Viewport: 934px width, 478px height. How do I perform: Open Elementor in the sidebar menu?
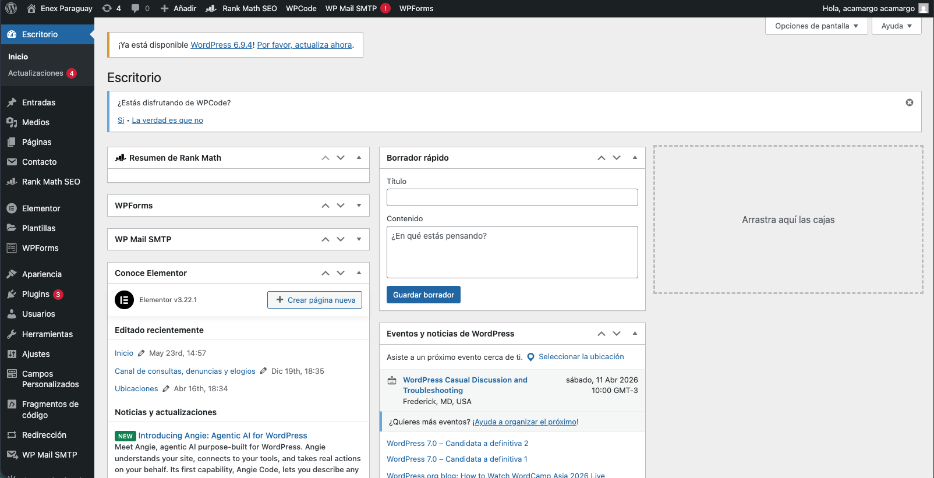click(x=47, y=208)
